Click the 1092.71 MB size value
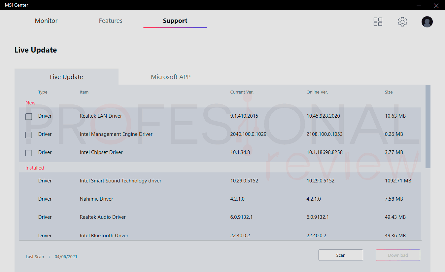Screen dimensions: 445x272 tap(398, 181)
